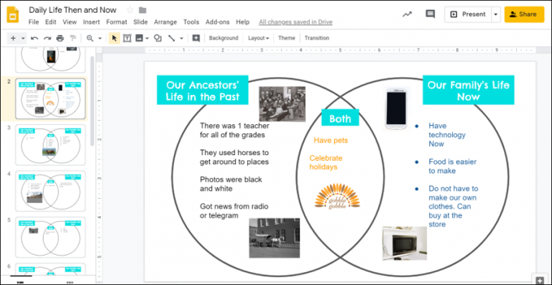Select the Our Family's Life Now title box

click(x=468, y=90)
